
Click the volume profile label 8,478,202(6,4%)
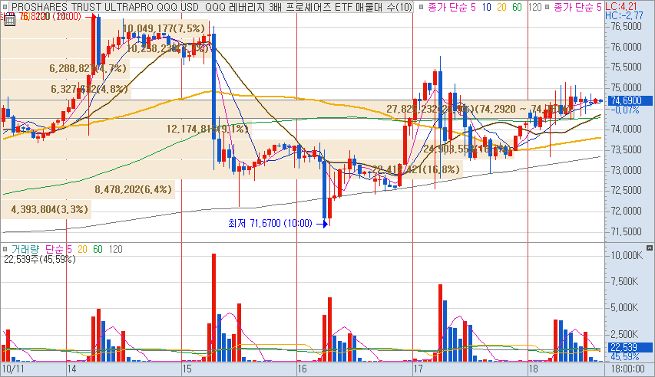134,189
